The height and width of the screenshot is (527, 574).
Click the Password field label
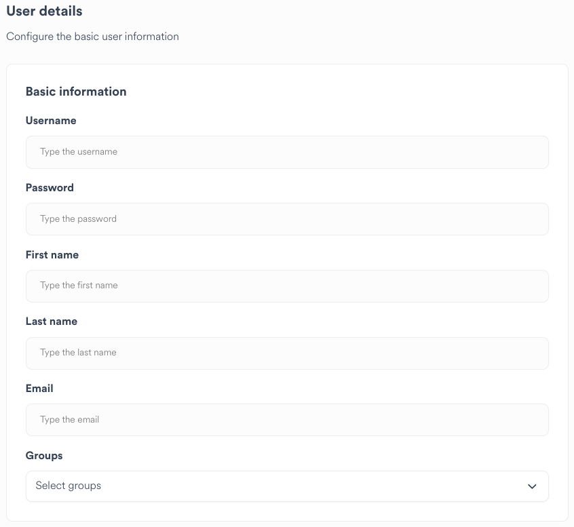coord(50,188)
